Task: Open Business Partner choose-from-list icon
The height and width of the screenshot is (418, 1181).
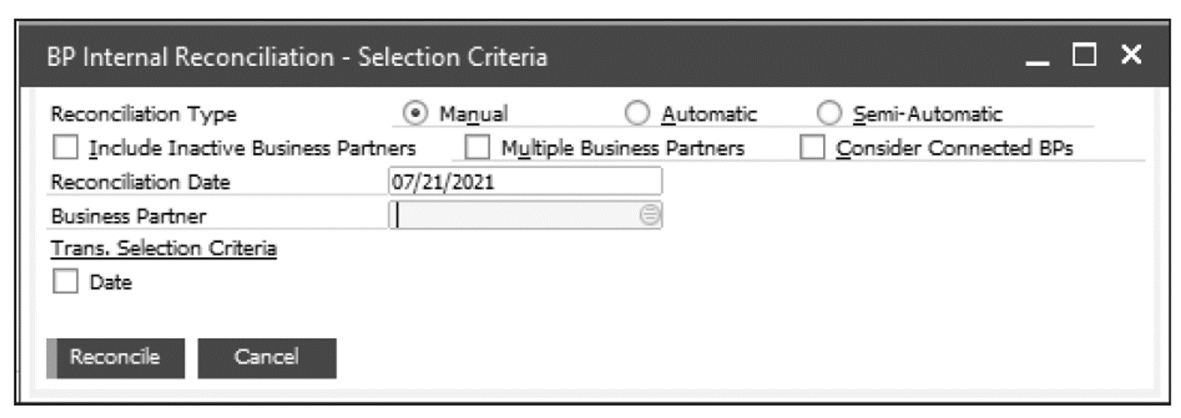Action: click(x=651, y=216)
